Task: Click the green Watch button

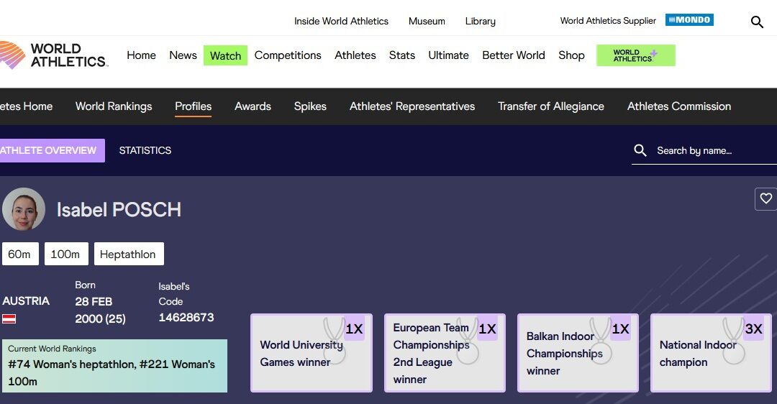Action: (x=225, y=55)
